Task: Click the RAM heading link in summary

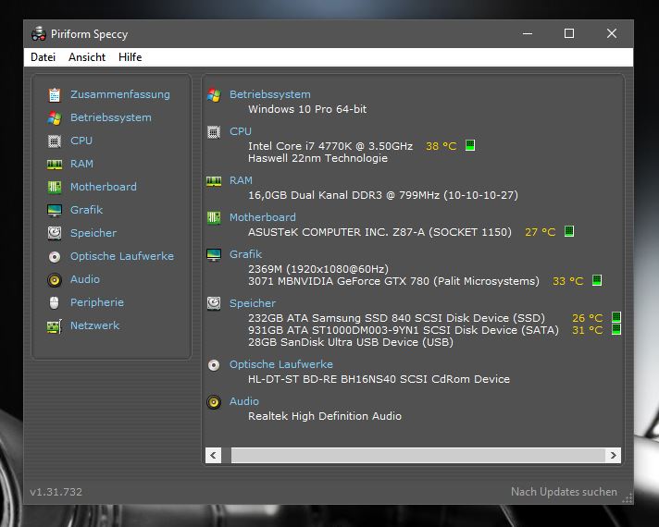Action: coord(241,180)
